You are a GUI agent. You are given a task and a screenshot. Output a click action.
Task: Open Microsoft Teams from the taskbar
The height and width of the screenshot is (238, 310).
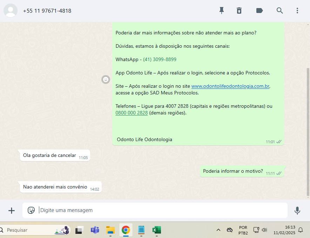pyautogui.click(x=95, y=230)
